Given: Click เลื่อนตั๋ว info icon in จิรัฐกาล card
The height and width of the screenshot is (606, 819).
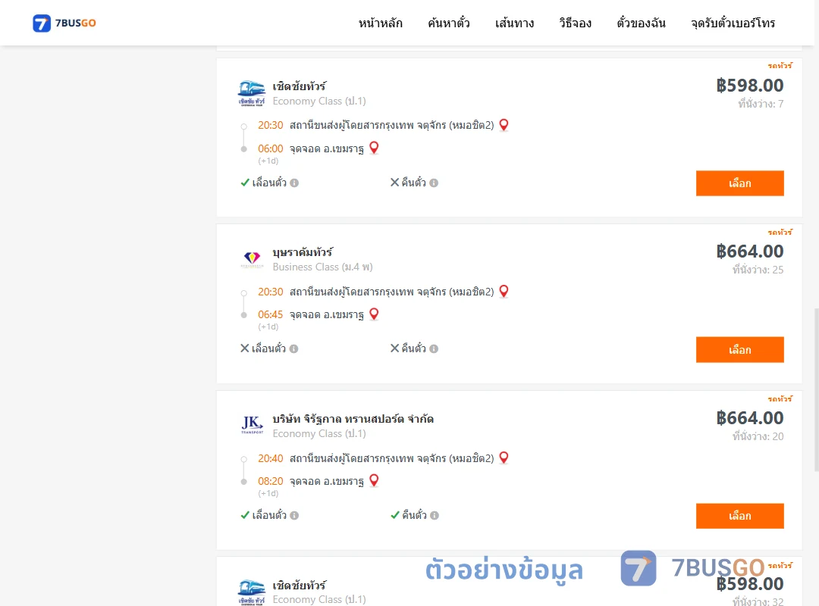Looking at the screenshot, I should coord(294,515).
